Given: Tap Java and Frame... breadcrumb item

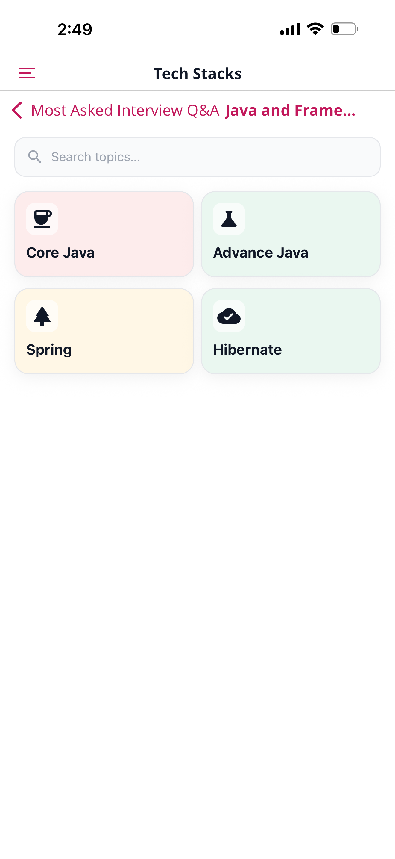Looking at the screenshot, I should pyautogui.click(x=291, y=110).
